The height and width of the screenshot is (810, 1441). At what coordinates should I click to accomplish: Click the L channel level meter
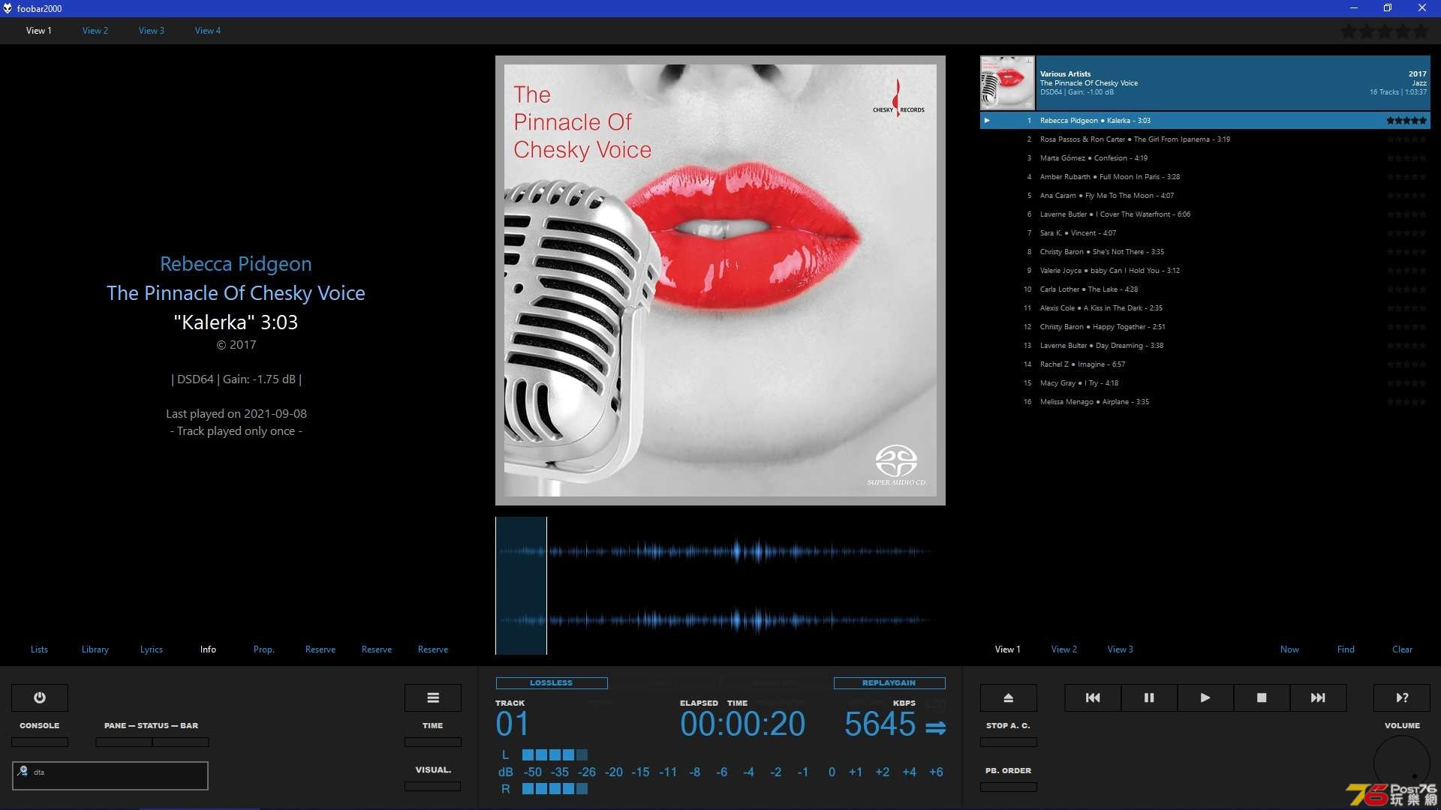pyautogui.click(x=555, y=755)
